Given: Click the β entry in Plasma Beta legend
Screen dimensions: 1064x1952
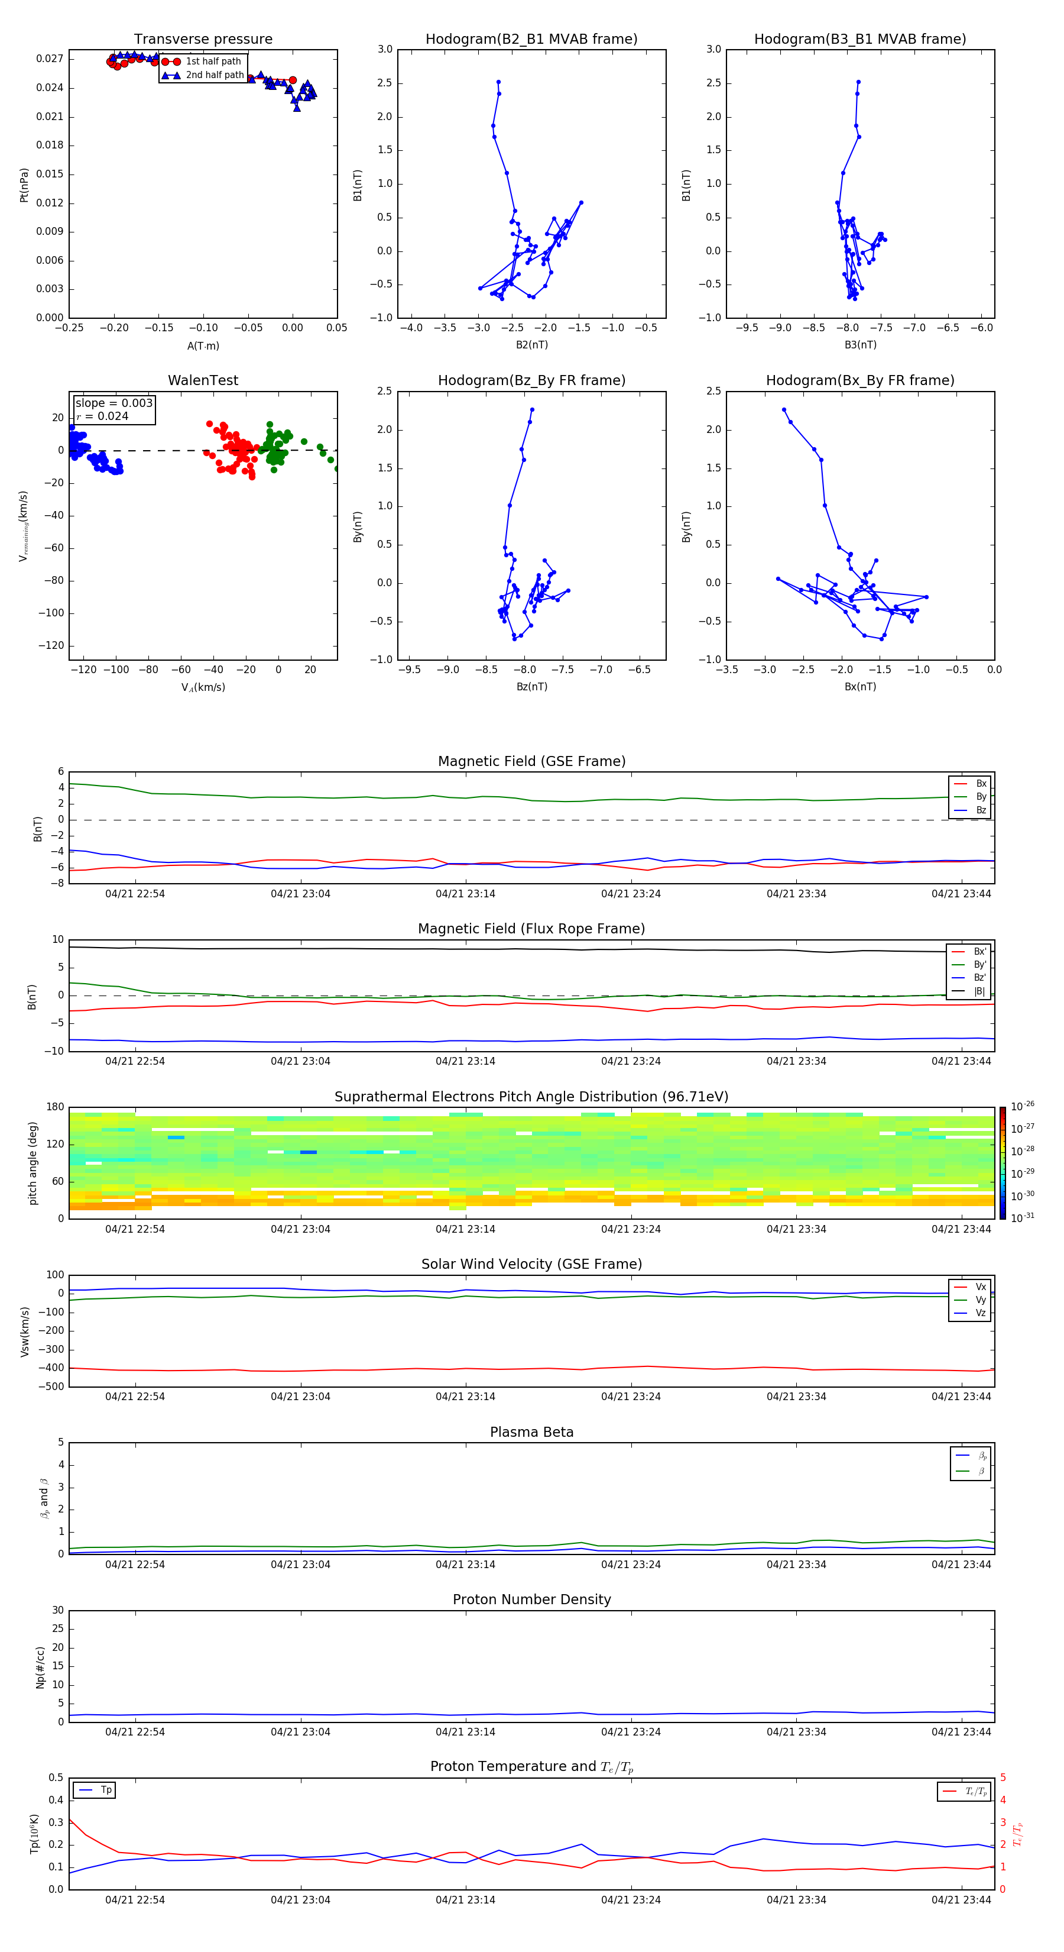Looking at the screenshot, I should (x=971, y=1471).
